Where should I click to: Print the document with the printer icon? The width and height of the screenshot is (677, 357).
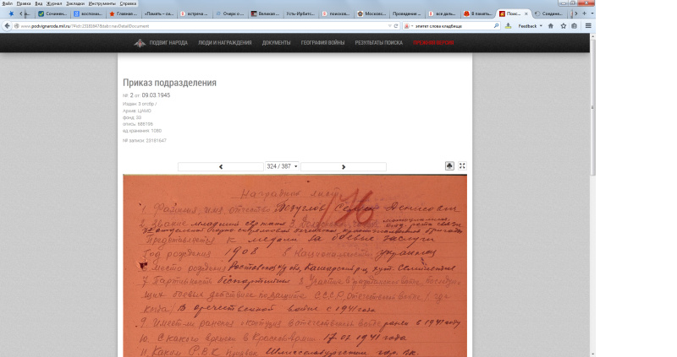click(x=449, y=165)
